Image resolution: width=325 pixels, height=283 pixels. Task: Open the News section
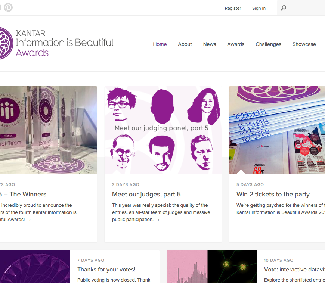click(x=209, y=44)
